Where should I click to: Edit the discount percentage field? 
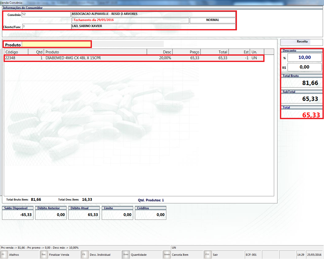[x=304, y=57]
